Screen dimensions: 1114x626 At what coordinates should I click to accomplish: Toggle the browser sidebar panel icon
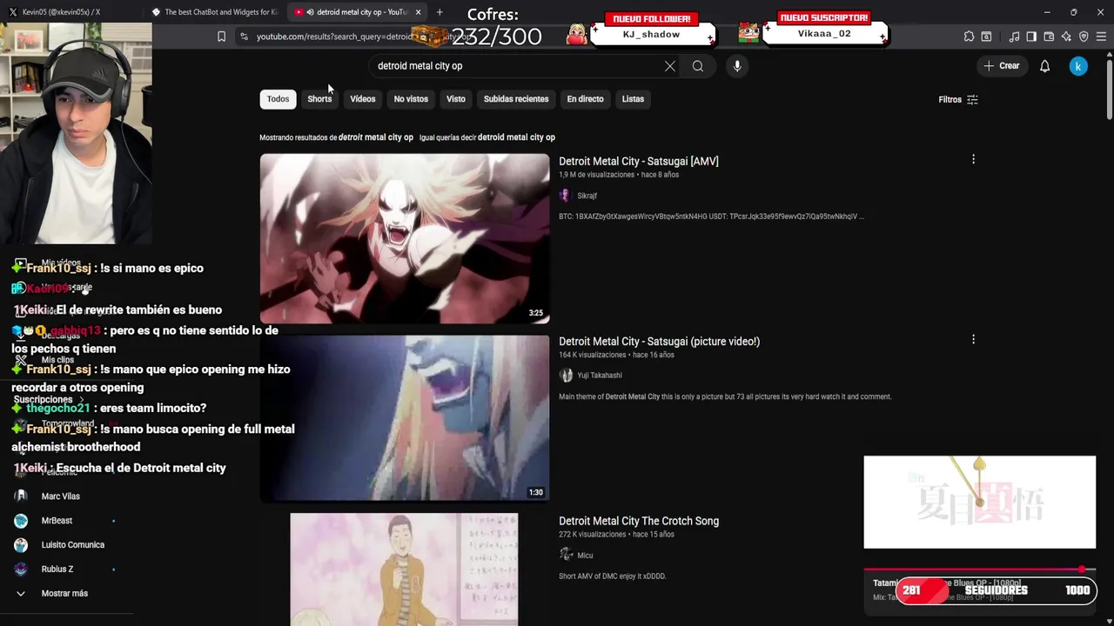click(x=1031, y=37)
